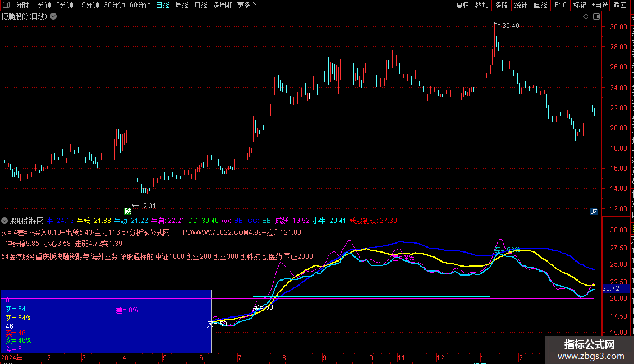Click the 统计 statistics button

click(520, 5)
